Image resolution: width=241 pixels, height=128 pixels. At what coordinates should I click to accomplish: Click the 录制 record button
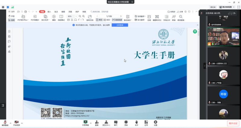pyautogui.click(x=126, y=123)
